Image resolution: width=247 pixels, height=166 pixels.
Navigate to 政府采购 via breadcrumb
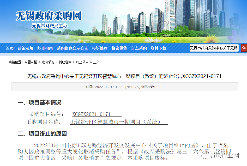coord(48,62)
